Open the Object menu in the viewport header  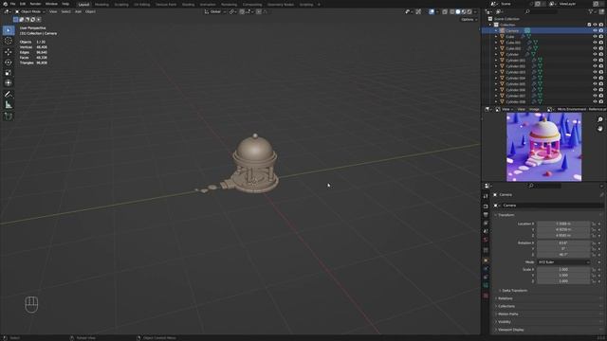coord(90,11)
